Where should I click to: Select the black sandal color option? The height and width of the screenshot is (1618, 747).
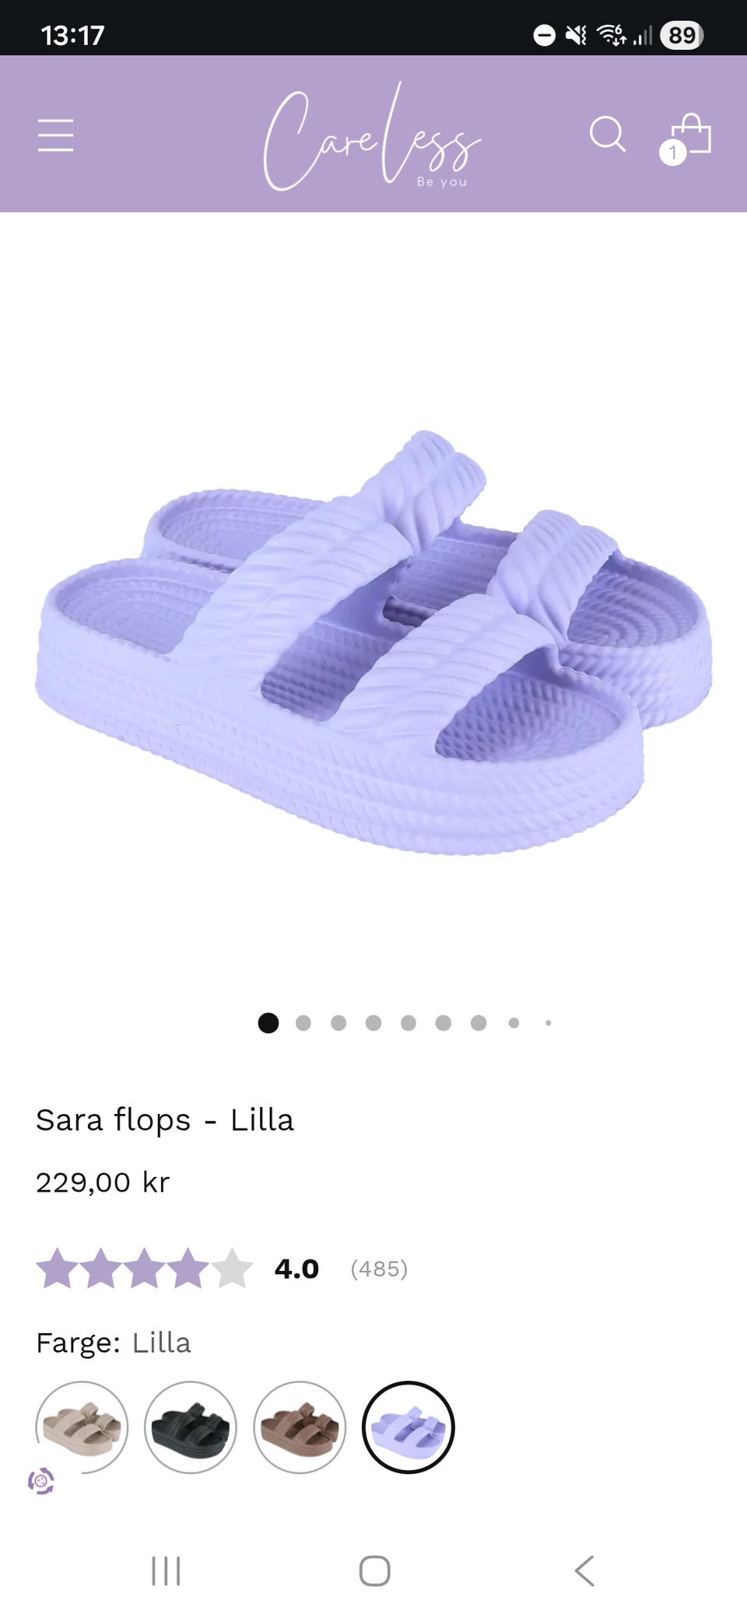191,1427
